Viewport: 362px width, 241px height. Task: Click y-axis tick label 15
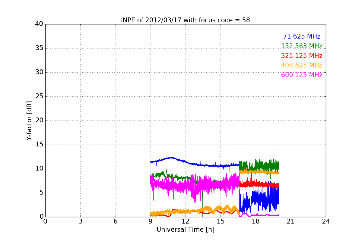tap(39, 145)
